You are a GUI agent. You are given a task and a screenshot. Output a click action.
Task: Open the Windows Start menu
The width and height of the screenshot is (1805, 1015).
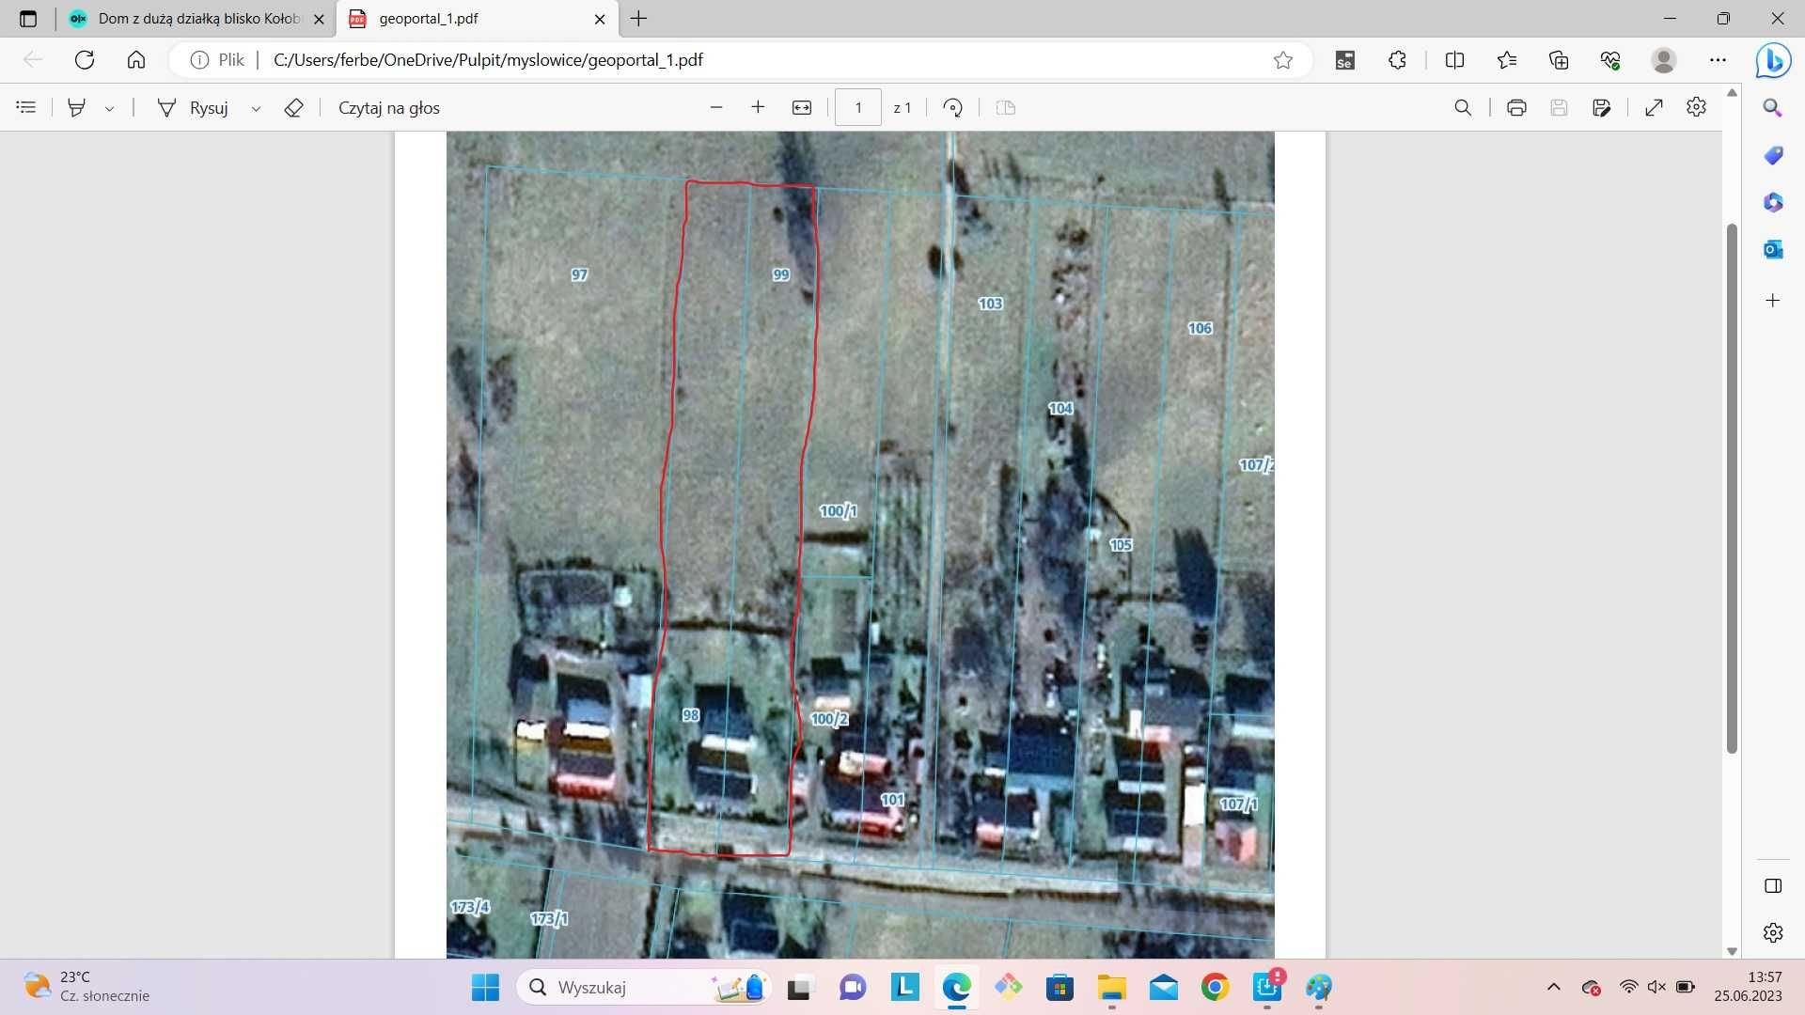485,988
